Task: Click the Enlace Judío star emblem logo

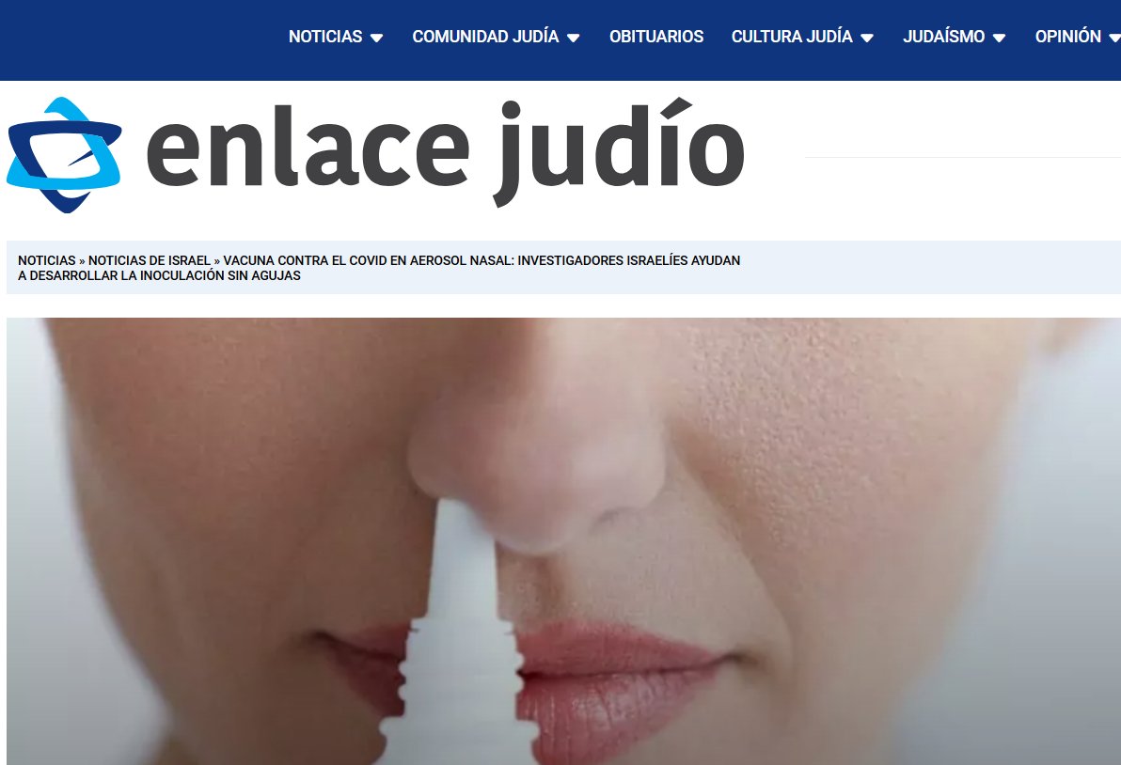Action: pos(64,155)
